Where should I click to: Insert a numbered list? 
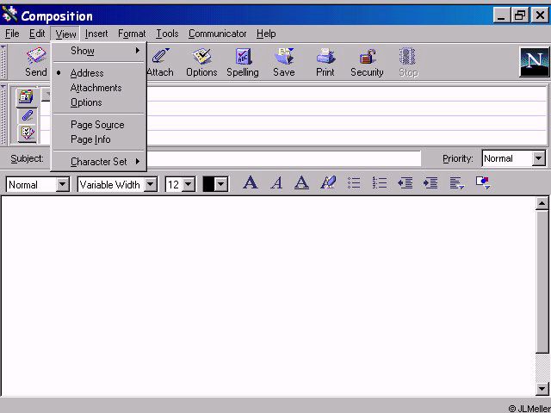point(380,183)
